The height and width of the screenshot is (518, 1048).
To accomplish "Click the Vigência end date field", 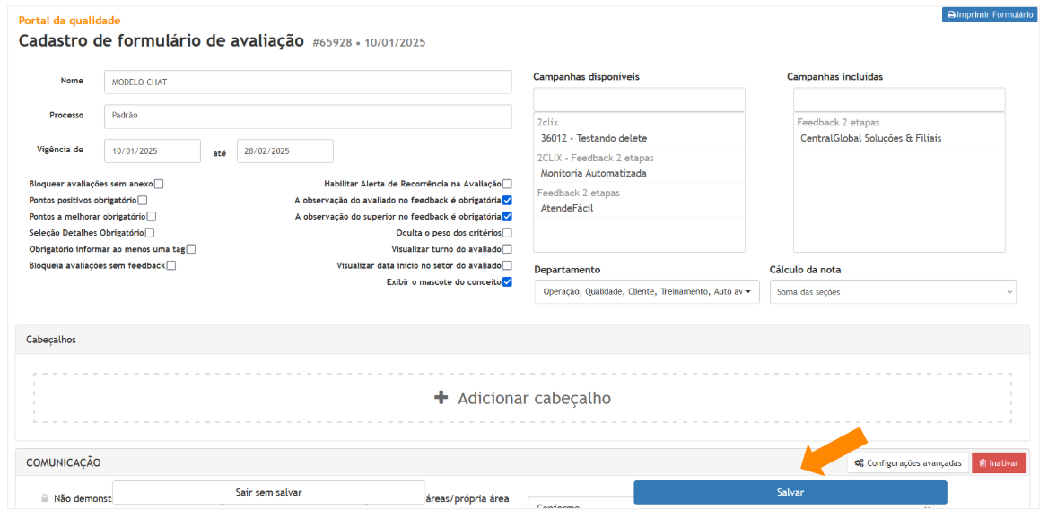I will 284,151.
